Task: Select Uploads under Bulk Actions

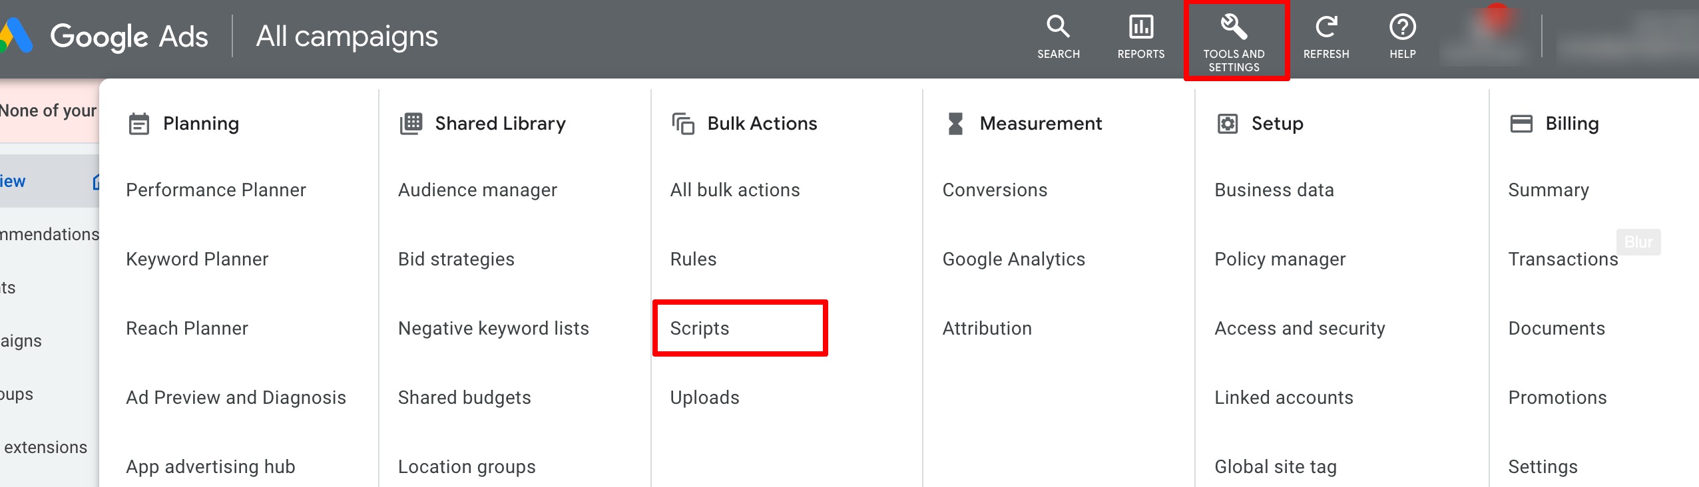Action: 704,398
